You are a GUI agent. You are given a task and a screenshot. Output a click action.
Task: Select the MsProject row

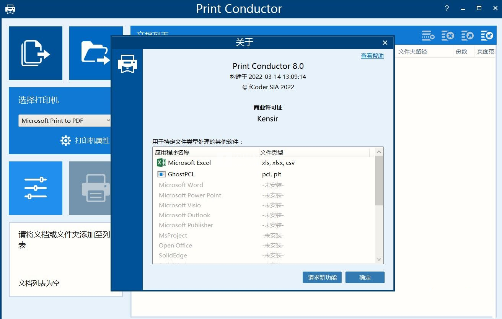264,235
